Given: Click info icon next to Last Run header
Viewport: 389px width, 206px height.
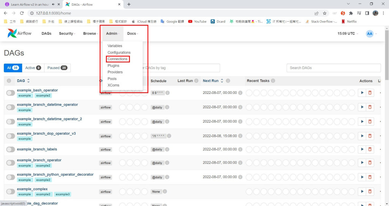Looking at the screenshot, I should tap(196, 81).
